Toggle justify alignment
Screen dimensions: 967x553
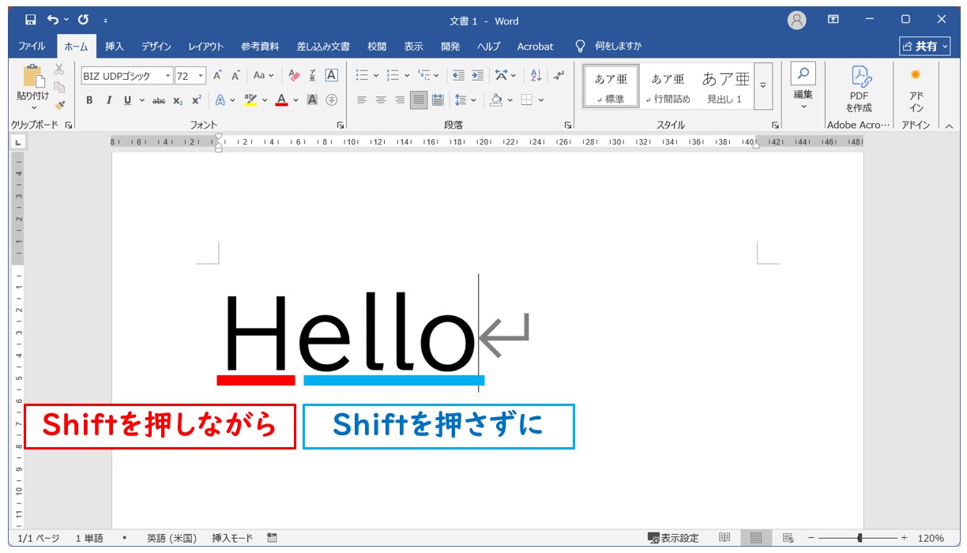click(x=419, y=100)
